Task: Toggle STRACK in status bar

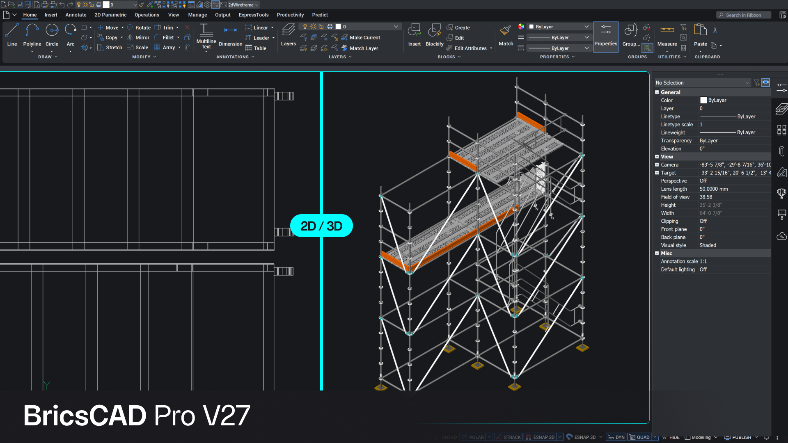Action: [x=508, y=437]
